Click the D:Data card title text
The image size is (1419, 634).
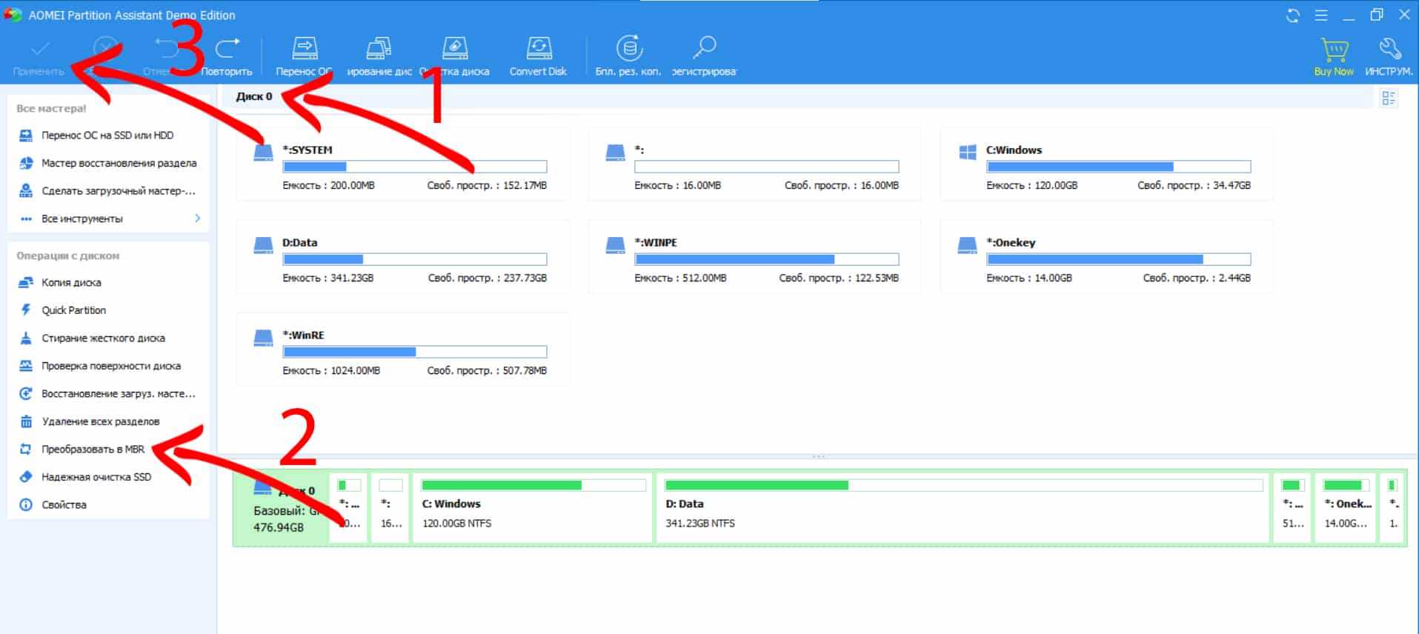coord(299,242)
